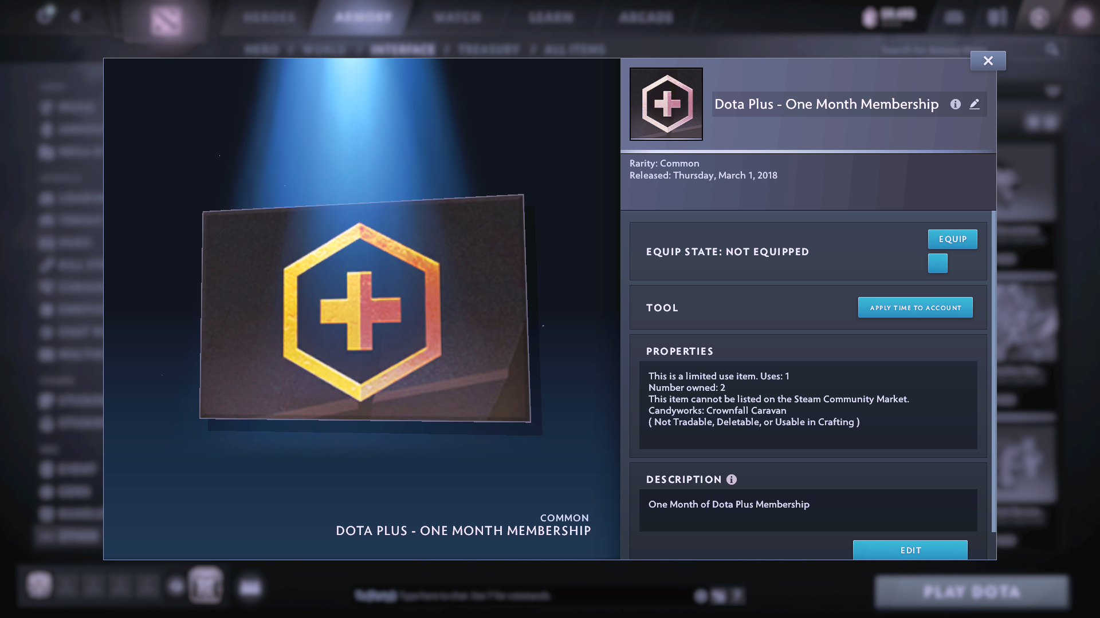1100x618 pixels.
Task: Click the armory search magnifier icon
Action: [x=1052, y=49]
